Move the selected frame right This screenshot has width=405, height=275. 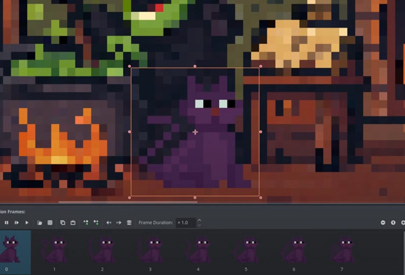coord(119,223)
